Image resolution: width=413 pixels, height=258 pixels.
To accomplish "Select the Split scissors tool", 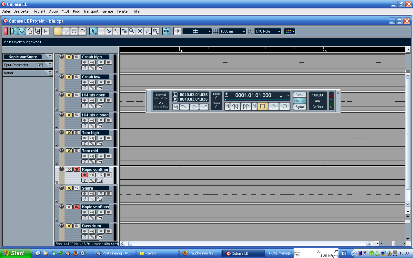I will point(109,31).
